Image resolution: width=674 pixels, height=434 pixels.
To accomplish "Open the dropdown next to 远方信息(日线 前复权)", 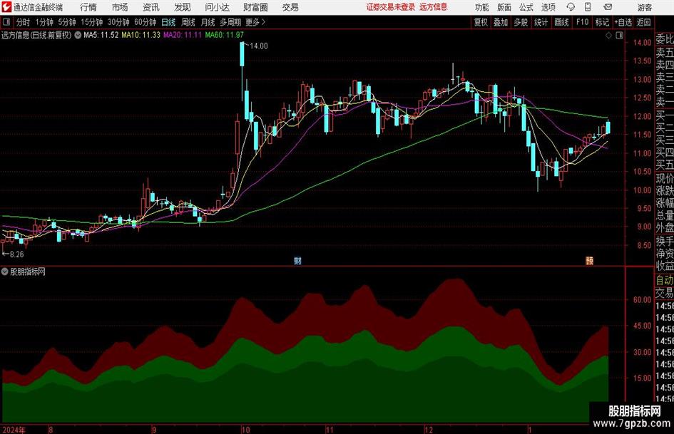I will point(78,35).
